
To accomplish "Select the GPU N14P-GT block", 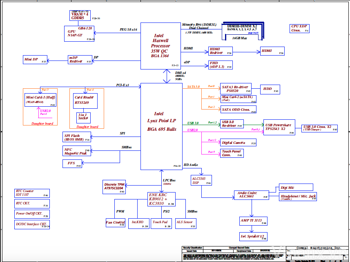I will coord(79,34).
